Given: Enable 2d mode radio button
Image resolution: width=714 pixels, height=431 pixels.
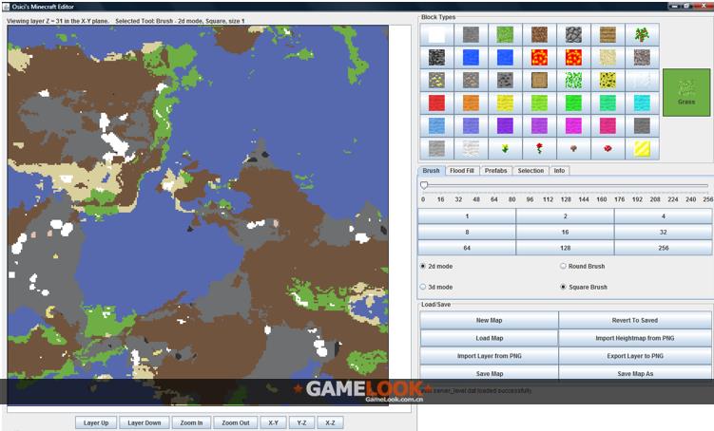Looking at the screenshot, I should (422, 266).
